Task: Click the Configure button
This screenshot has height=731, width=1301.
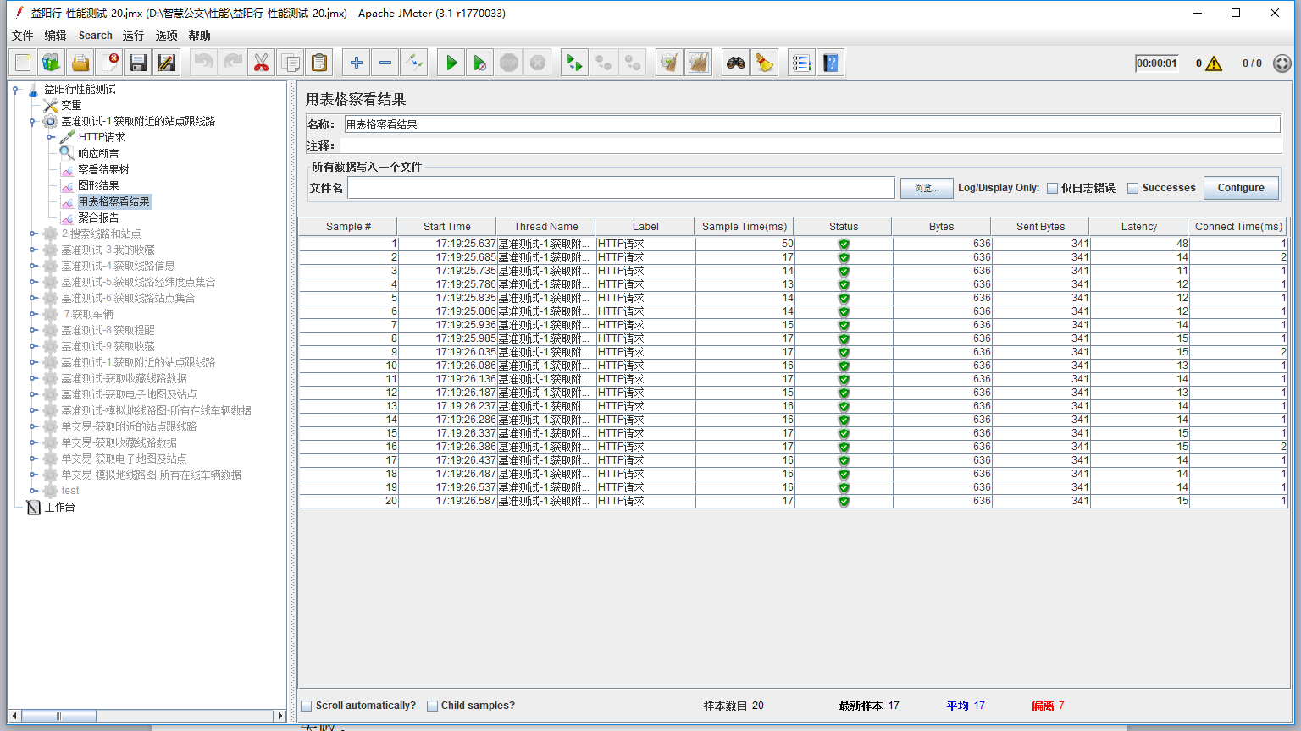Action: pos(1241,188)
